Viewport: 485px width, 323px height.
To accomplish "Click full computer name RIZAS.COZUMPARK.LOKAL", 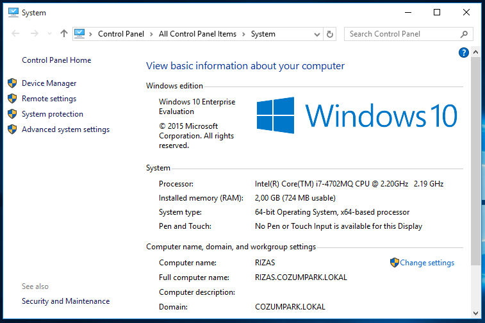I will point(300,277).
